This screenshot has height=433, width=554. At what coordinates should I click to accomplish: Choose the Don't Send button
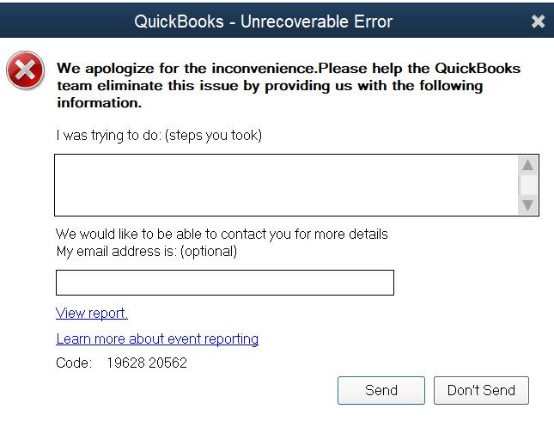(481, 390)
